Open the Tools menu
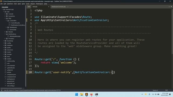The height and width of the screenshot is (97, 173). click(x=28, y=4)
